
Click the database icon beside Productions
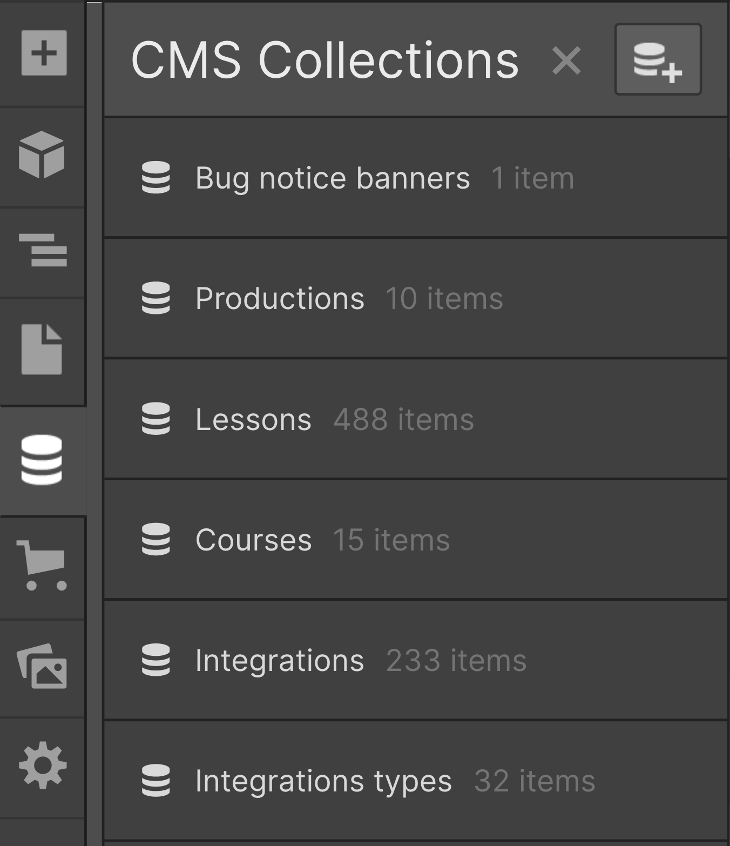156,298
